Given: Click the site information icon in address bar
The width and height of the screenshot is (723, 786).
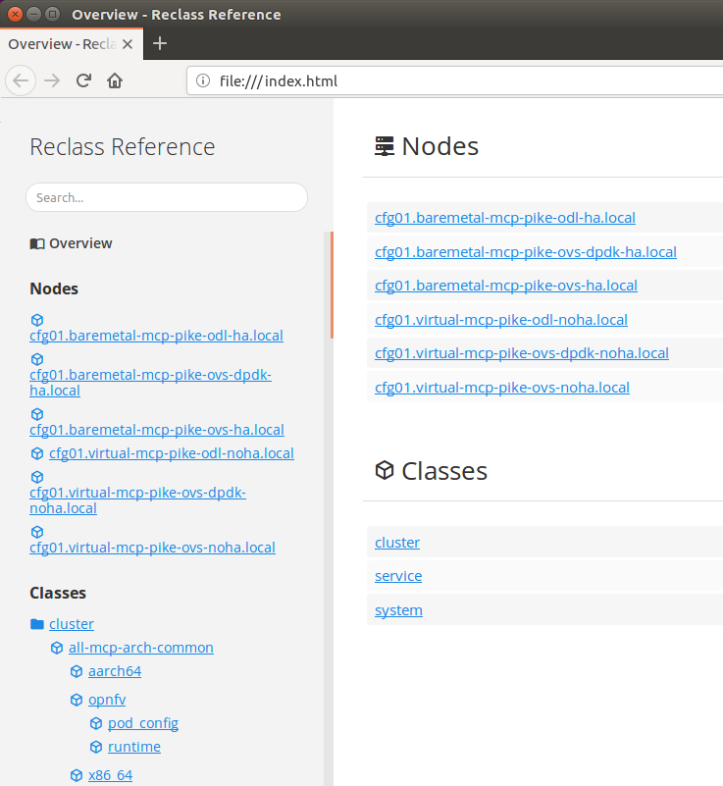Looking at the screenshot, I should (x=203, y=81).
